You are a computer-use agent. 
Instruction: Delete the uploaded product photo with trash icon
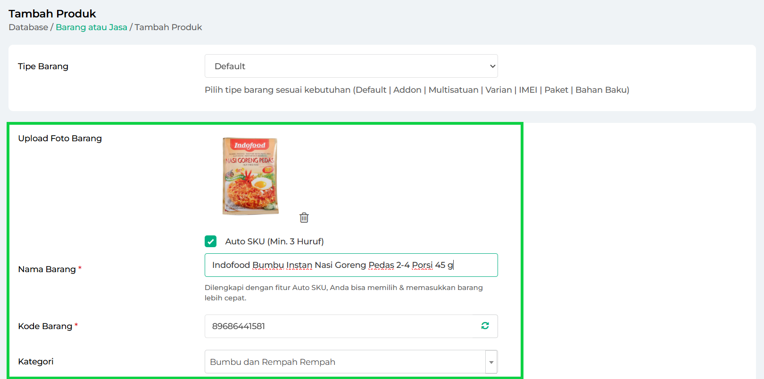coord(304,218)
